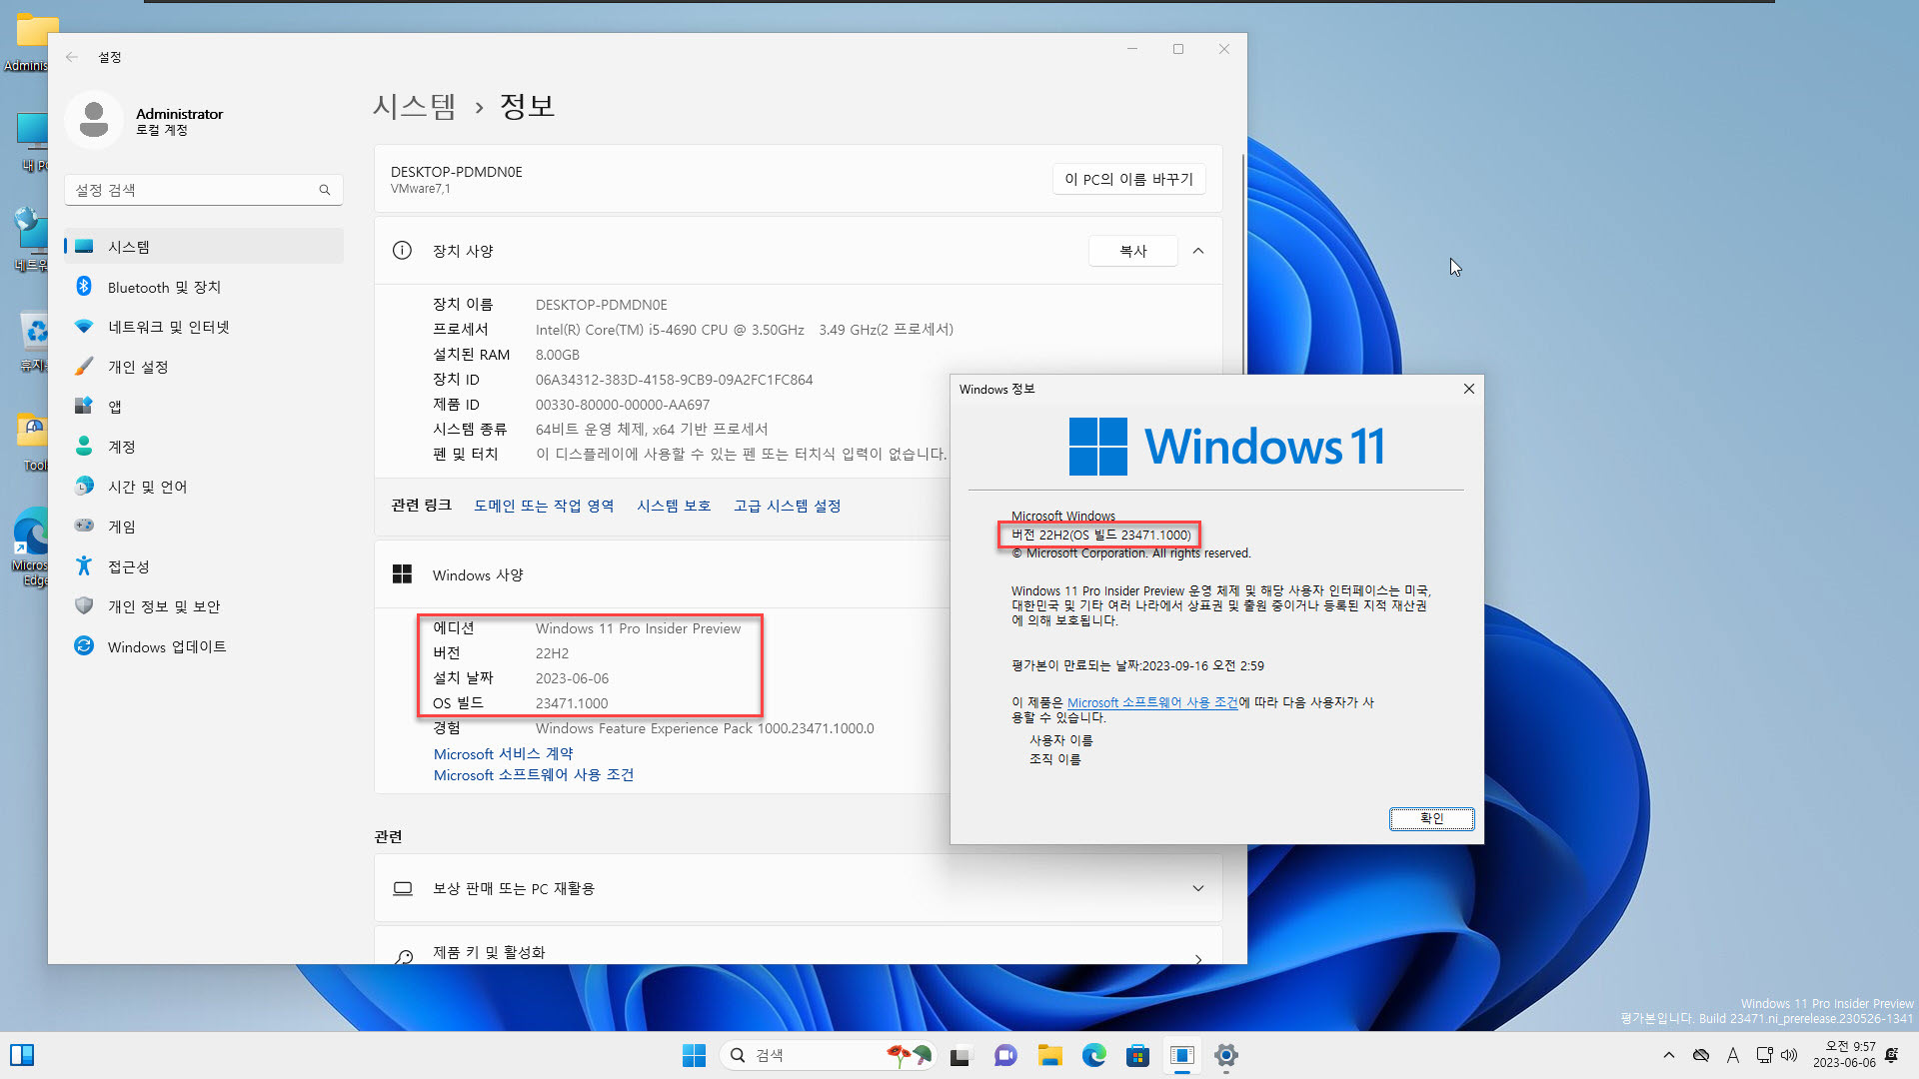Show hidden tray icons chevron
Screen dimensions: 1919x1079
coord(1668,1055)
